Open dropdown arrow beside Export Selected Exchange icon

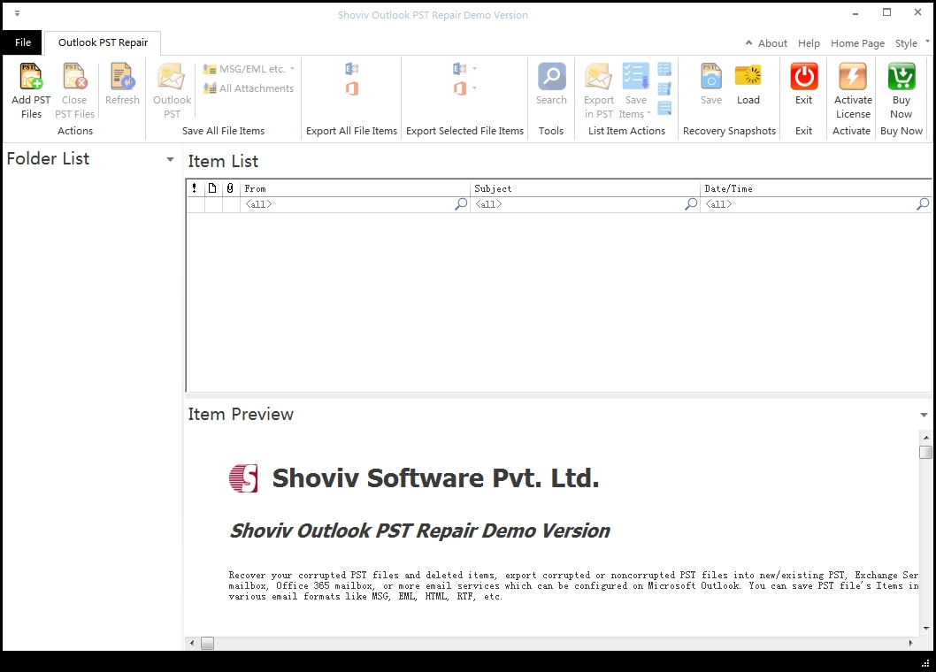coord(474,69)
